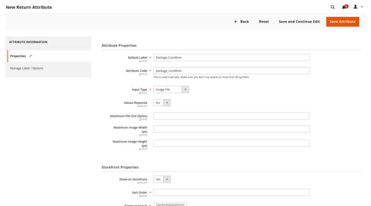Open the Show on Storefront dropdown
The width and height of the screenshot is (371, 206).
pyautogui.click(x=162, y=179)
